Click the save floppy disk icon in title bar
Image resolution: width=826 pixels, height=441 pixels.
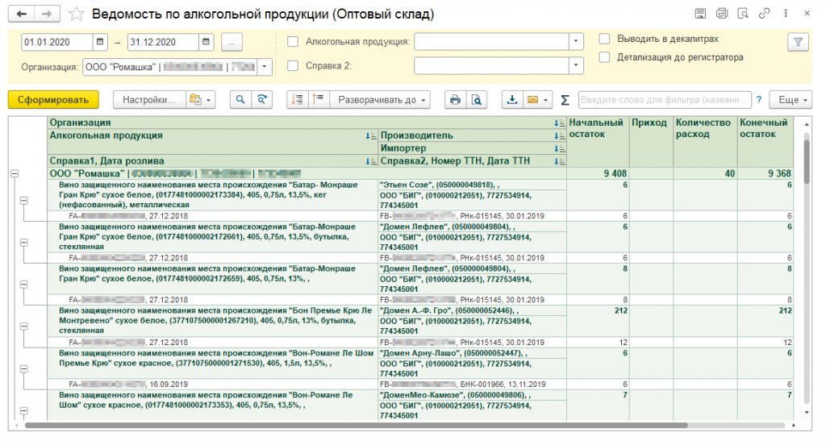[x=700, y=14]
